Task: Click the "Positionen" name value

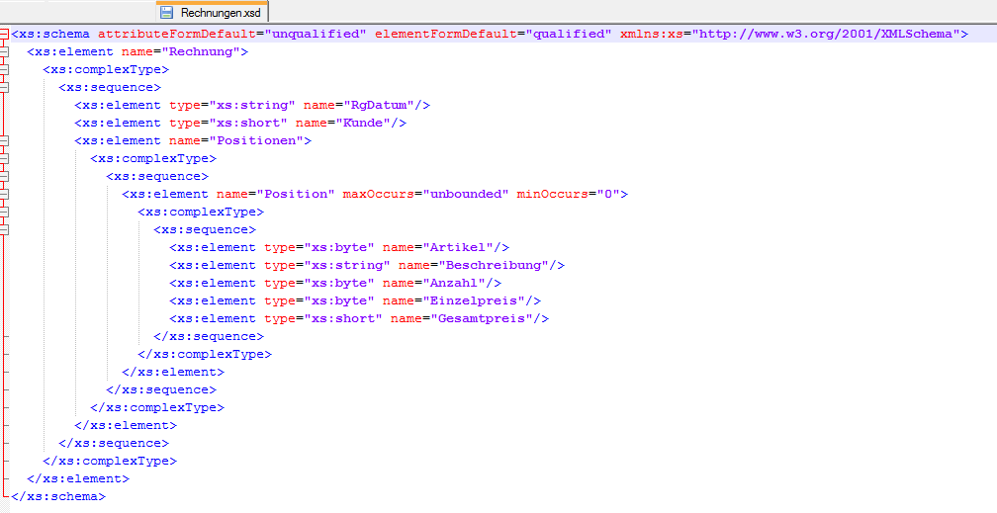Action: (256, 140)
